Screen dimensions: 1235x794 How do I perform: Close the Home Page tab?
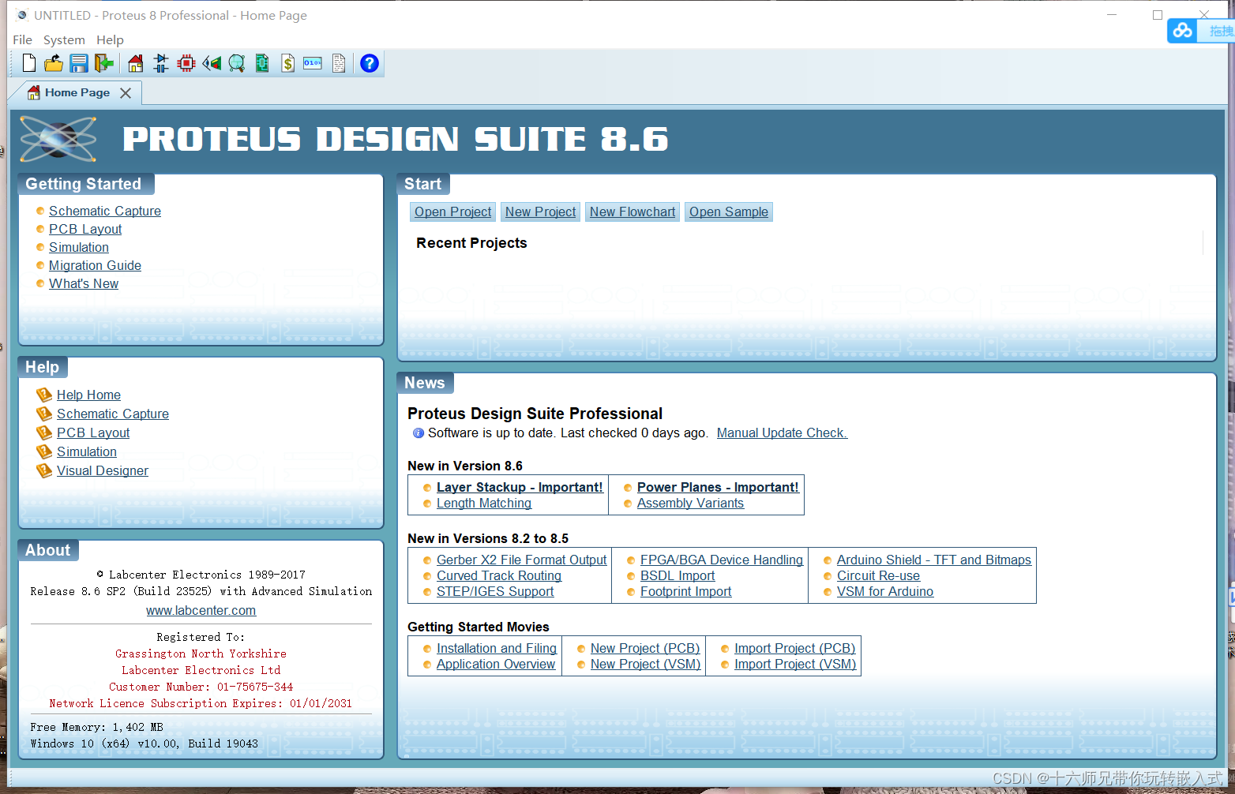(x=126, y=93)
